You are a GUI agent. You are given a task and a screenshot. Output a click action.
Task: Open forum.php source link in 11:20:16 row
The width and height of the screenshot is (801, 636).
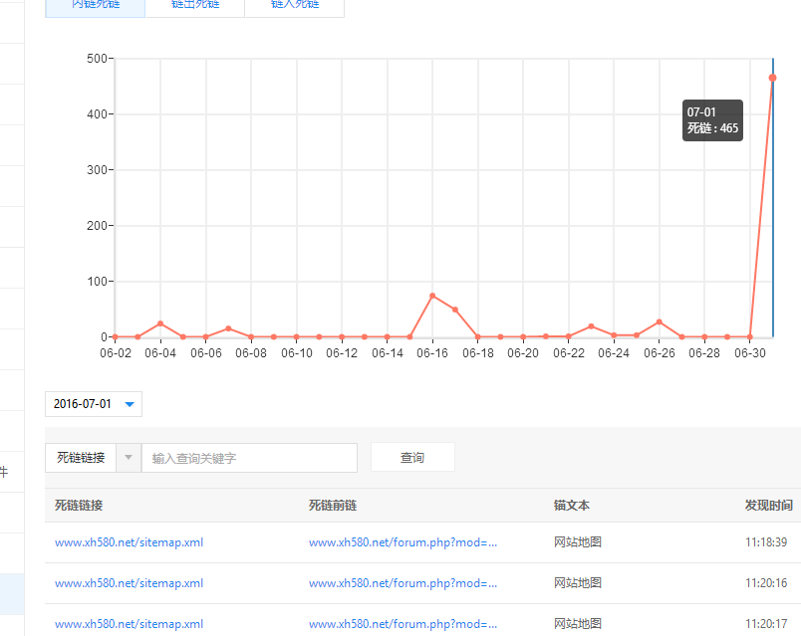[x=402, y=583]
